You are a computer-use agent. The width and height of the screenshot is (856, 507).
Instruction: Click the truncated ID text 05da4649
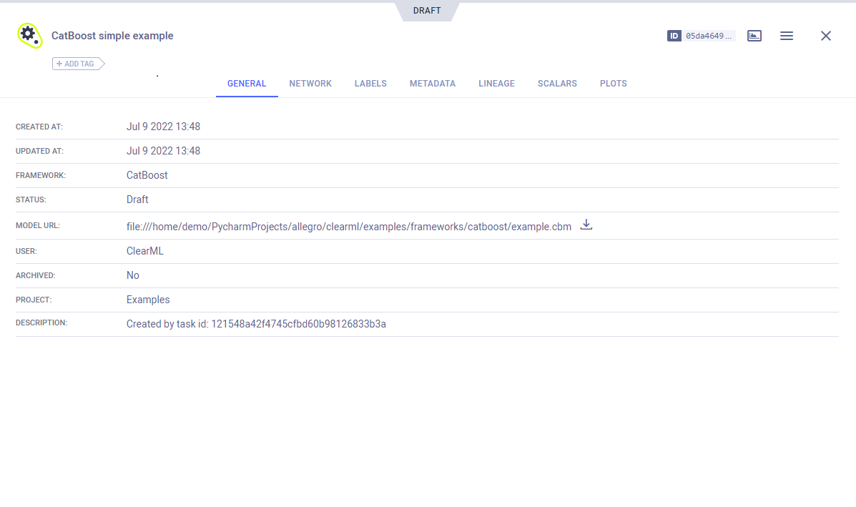(709, 36)
